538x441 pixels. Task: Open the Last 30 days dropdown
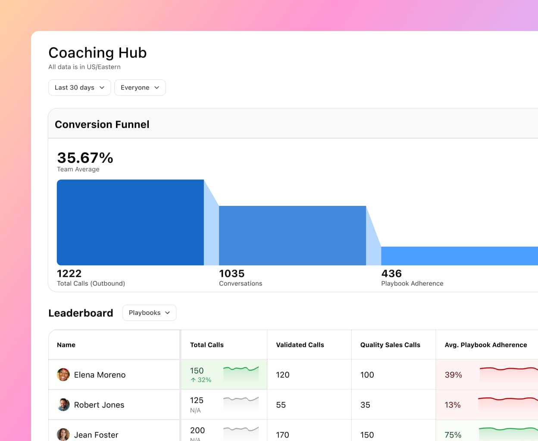(79, 87)
